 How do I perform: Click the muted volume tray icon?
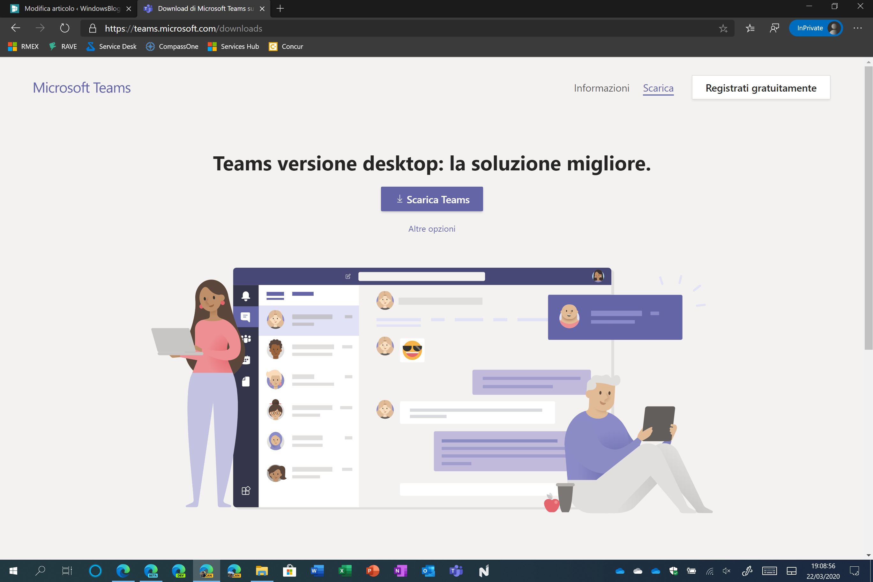727,571
